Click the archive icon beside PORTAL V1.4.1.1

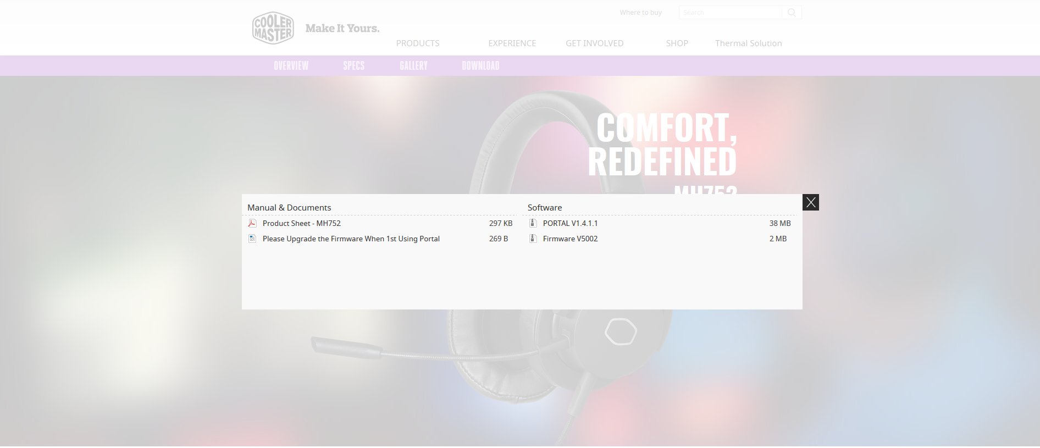coord(533,223)
